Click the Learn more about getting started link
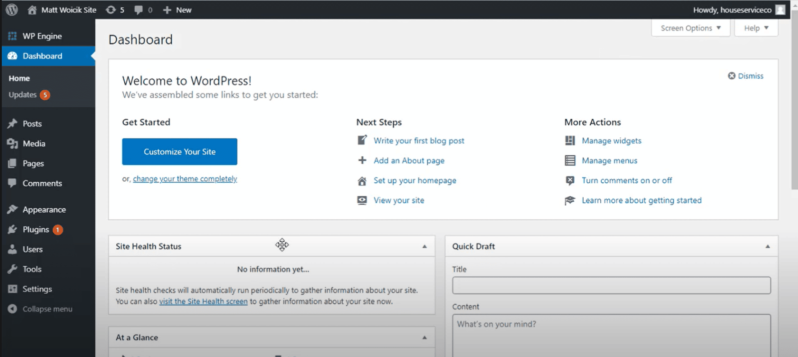798x357 pixels. [642, 200]
